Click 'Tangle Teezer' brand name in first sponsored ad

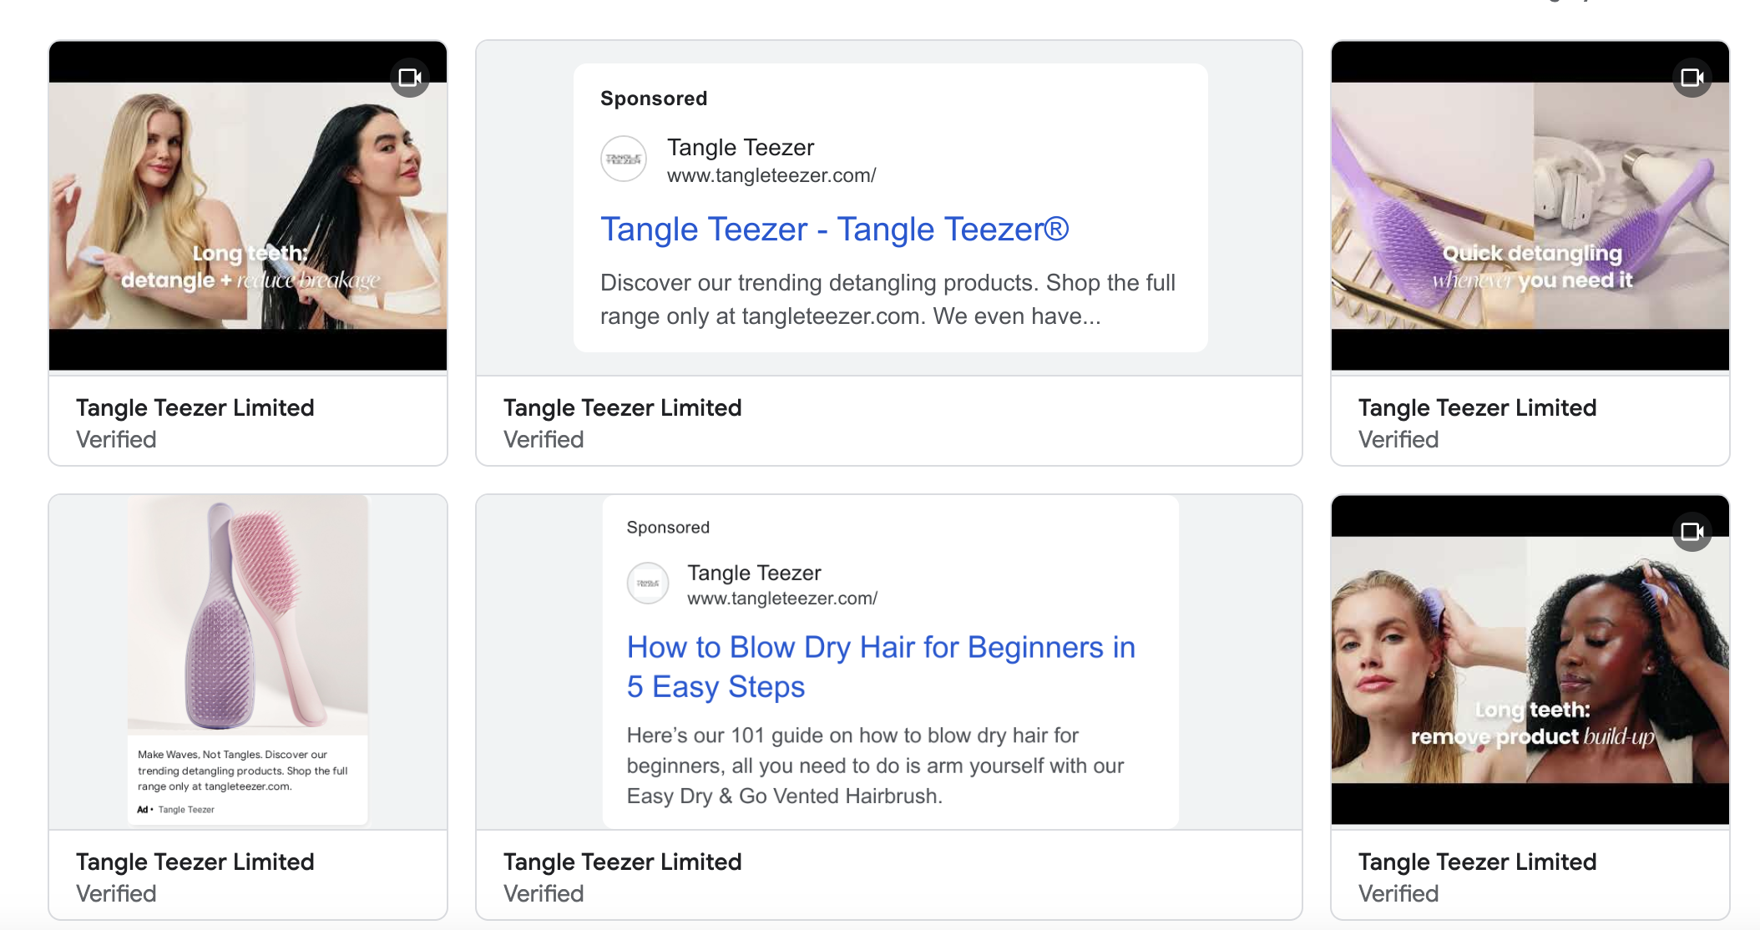[741, 148]
